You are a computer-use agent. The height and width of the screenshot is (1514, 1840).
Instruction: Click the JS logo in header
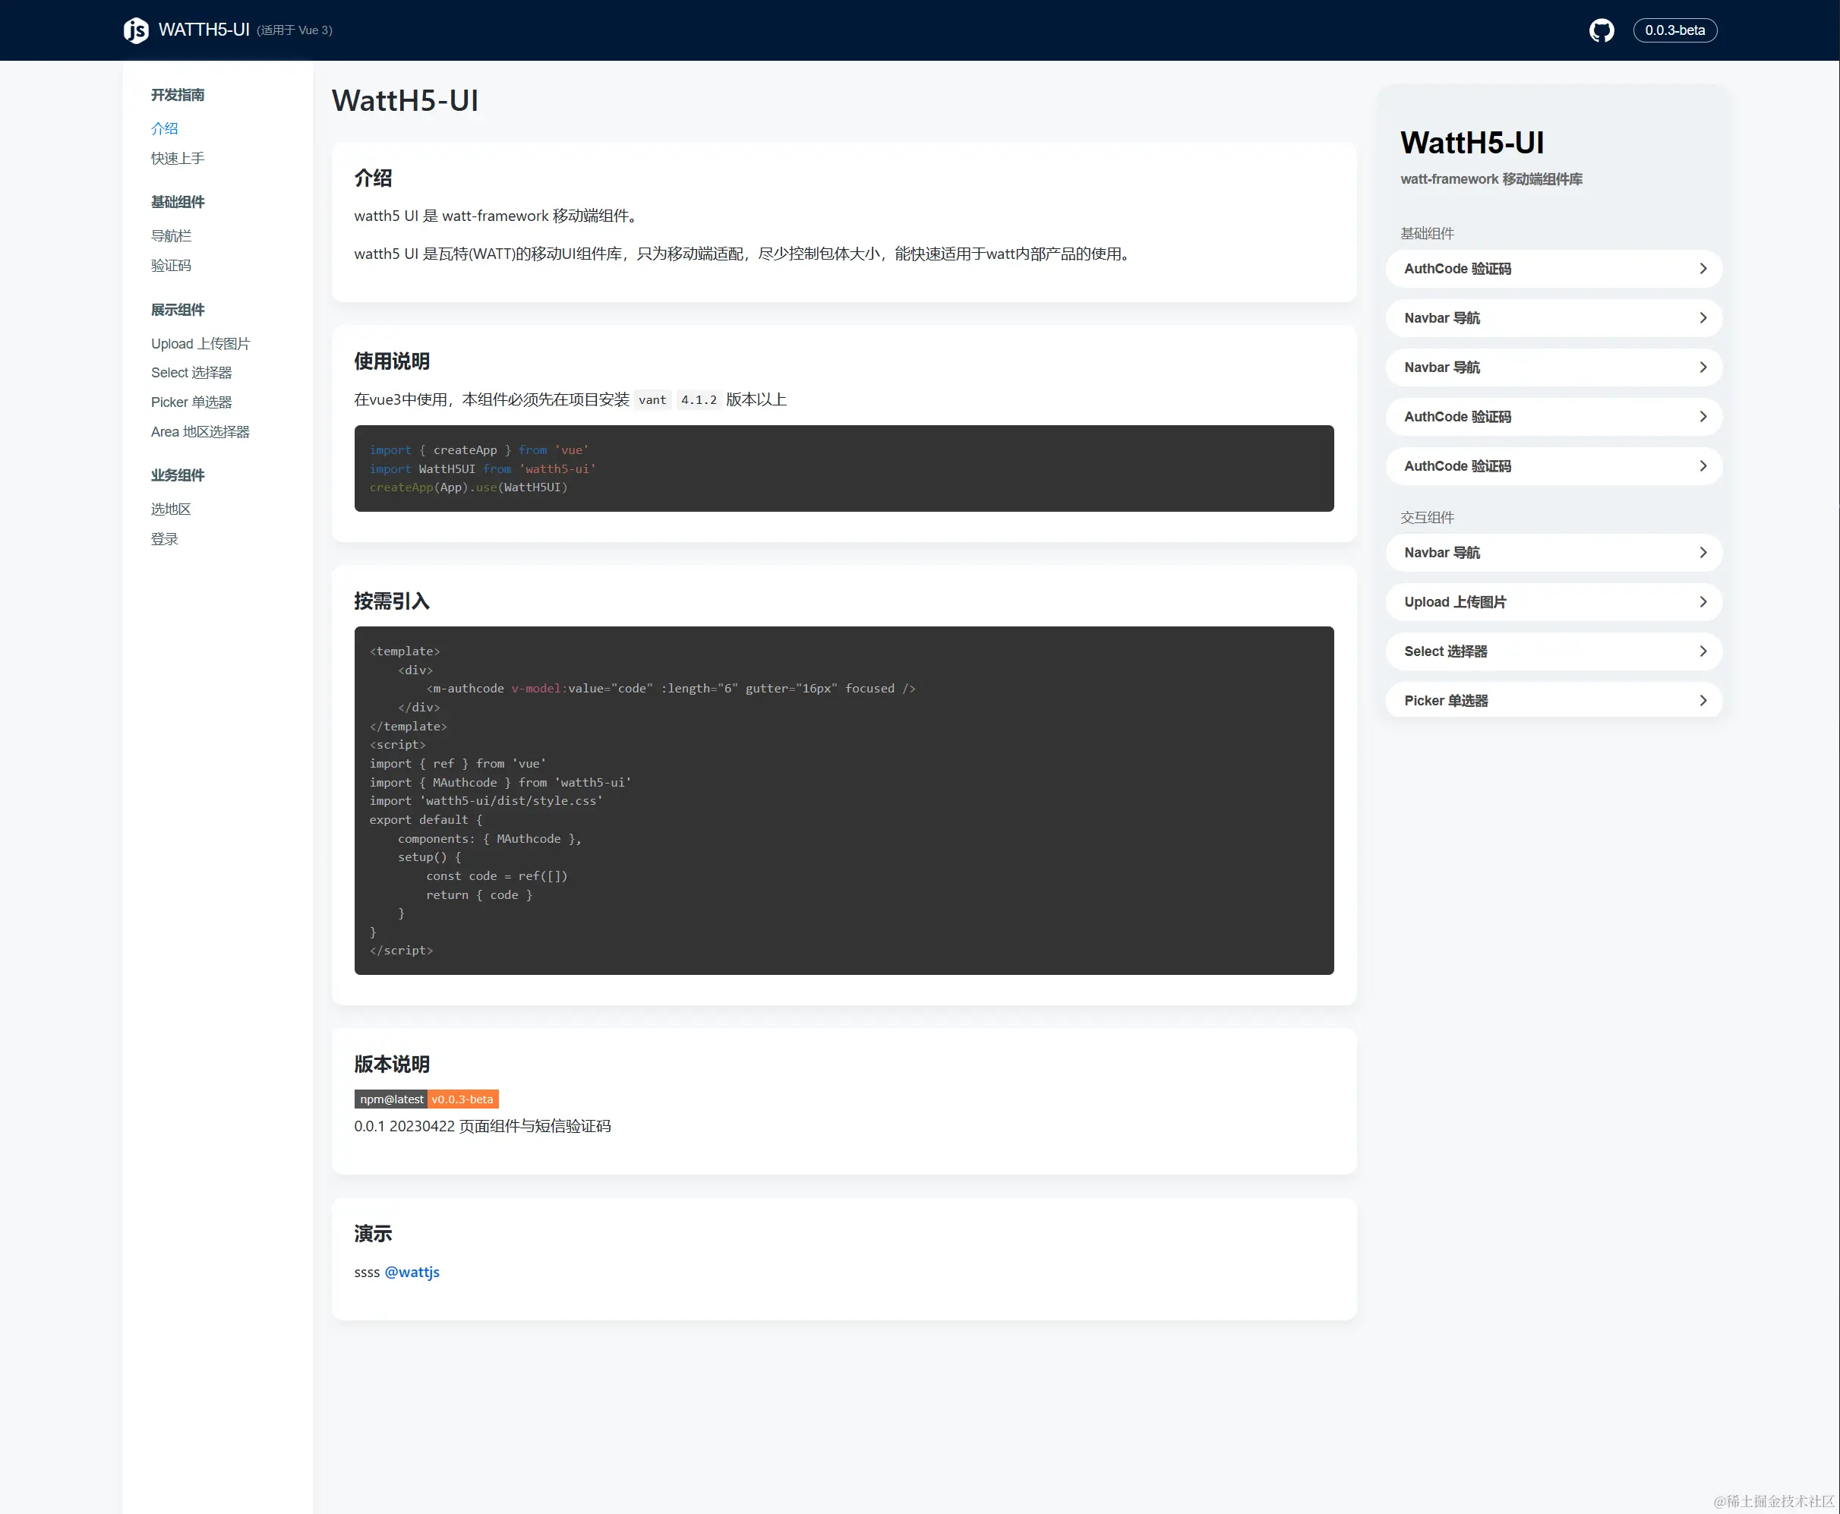pos(136,30)
